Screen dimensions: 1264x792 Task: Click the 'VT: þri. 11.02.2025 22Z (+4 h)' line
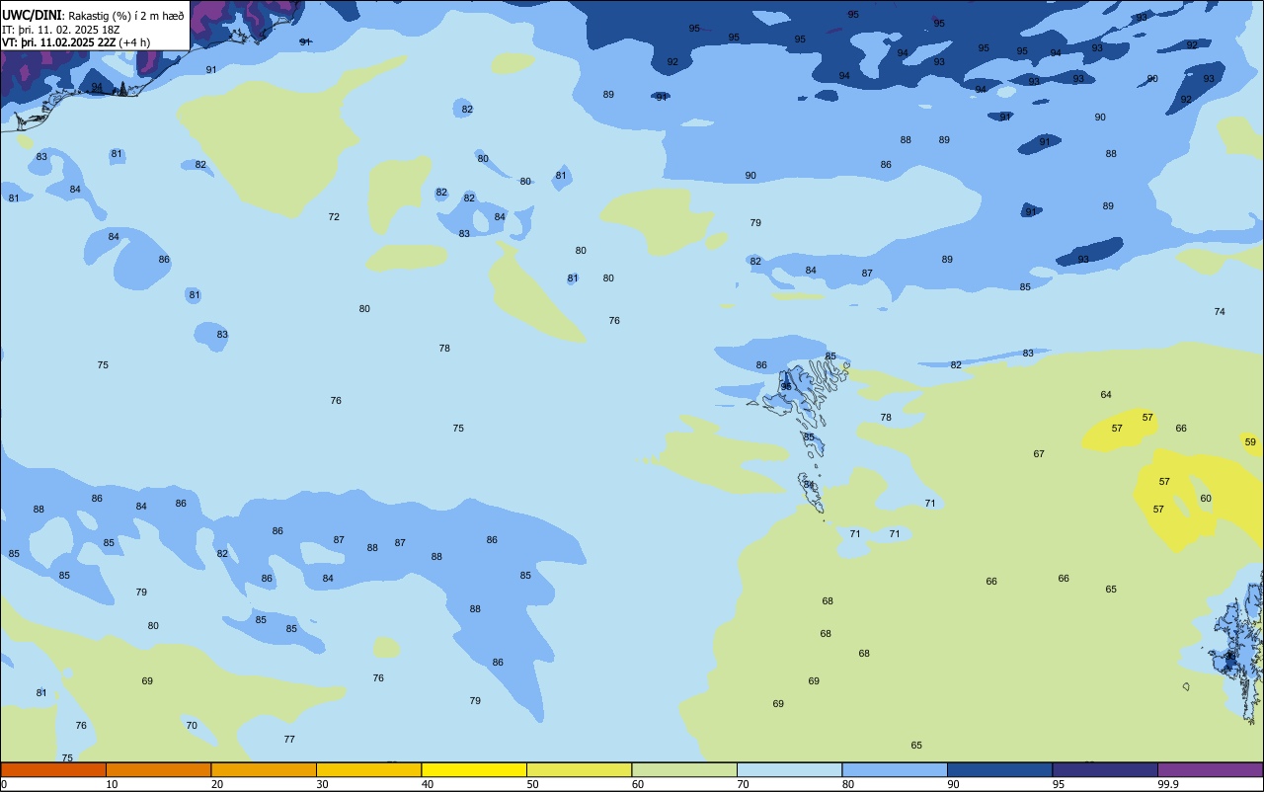76,42
